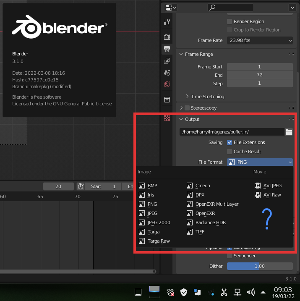
Task: Open the properties options dropdown arrow
Action: coord(292,8)
